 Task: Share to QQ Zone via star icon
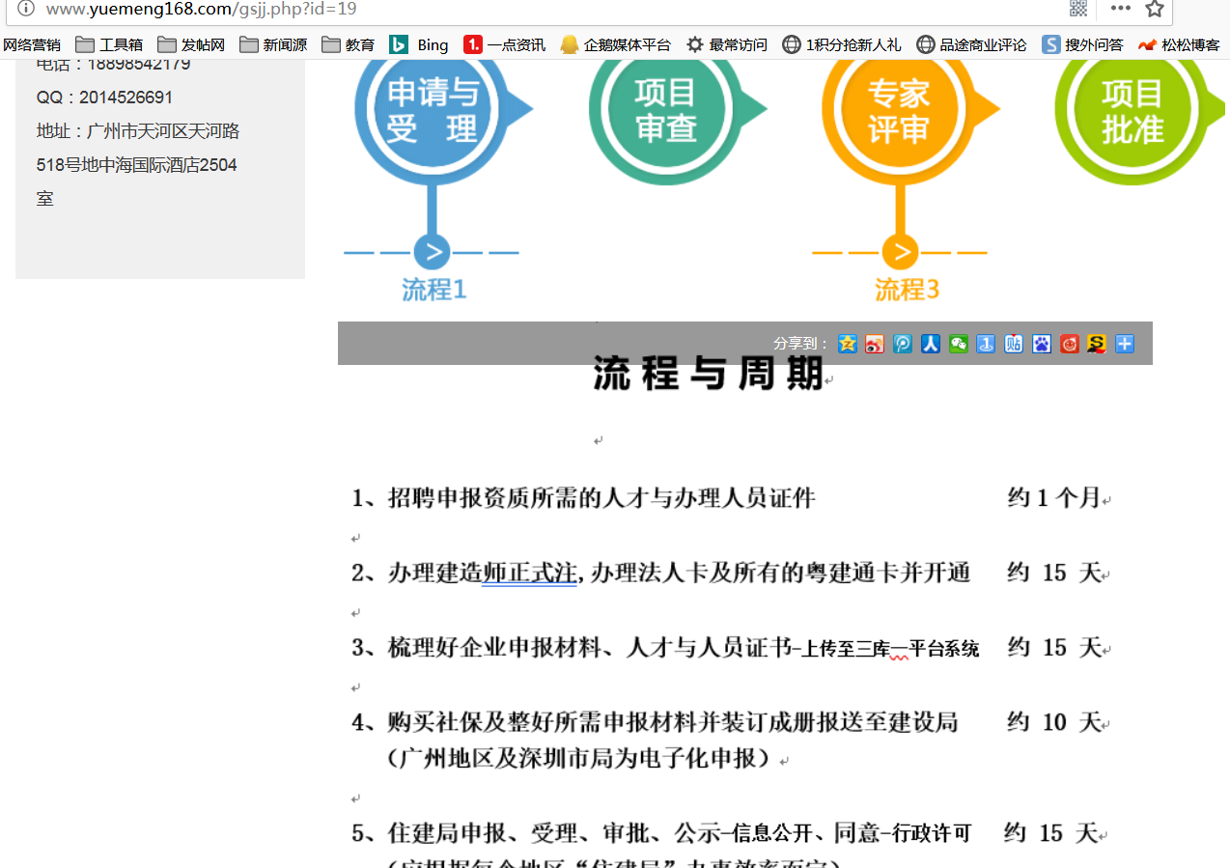[x=848, y=344]
